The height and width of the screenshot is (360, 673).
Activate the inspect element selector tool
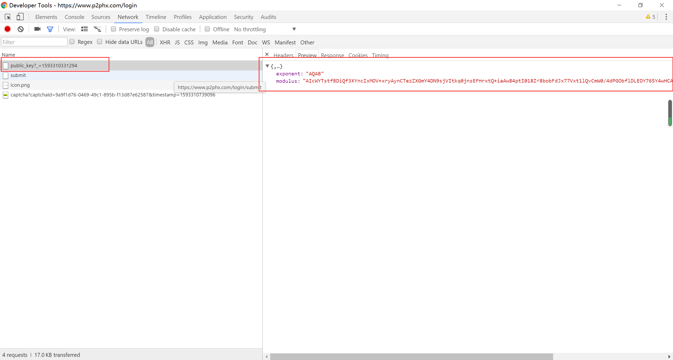point(8,17)
